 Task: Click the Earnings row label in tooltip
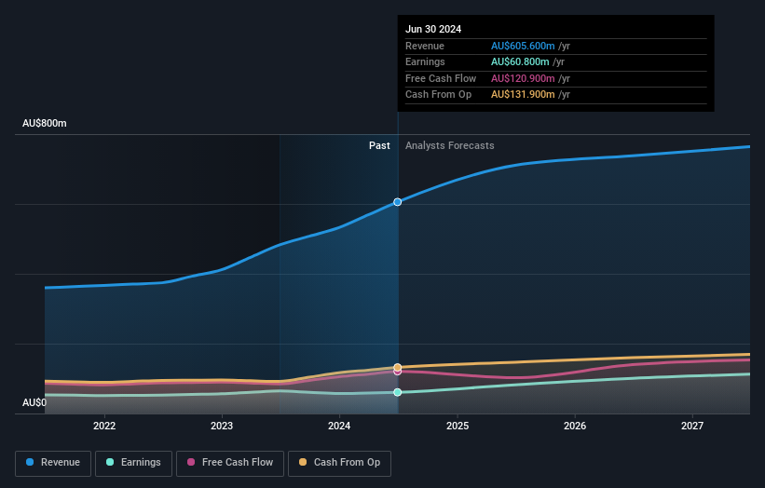425,61
